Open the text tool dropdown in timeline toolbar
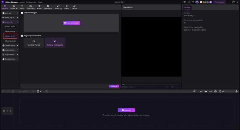240x130 pixels. 39,91
